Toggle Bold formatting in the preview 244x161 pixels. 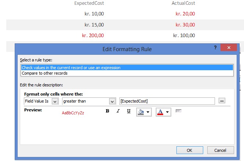click(107, 111)
